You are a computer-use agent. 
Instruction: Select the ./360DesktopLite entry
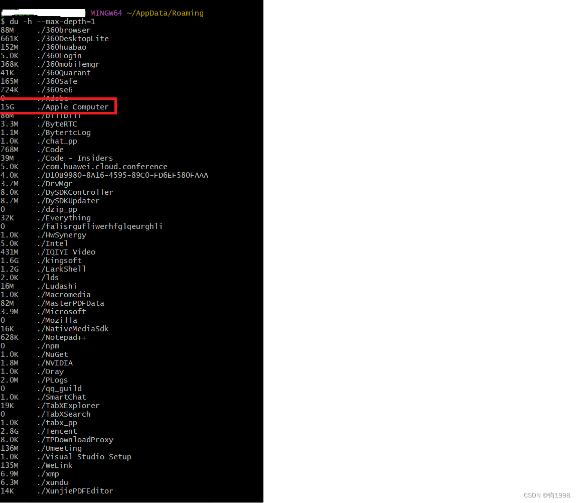[55, 38]
